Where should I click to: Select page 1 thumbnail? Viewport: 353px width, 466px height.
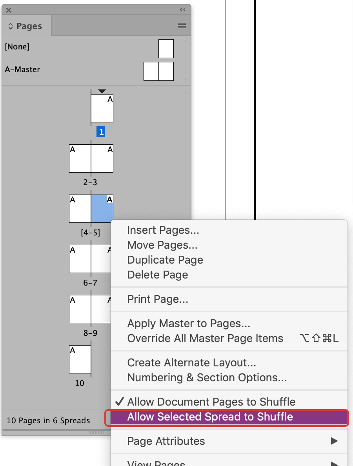102,108
